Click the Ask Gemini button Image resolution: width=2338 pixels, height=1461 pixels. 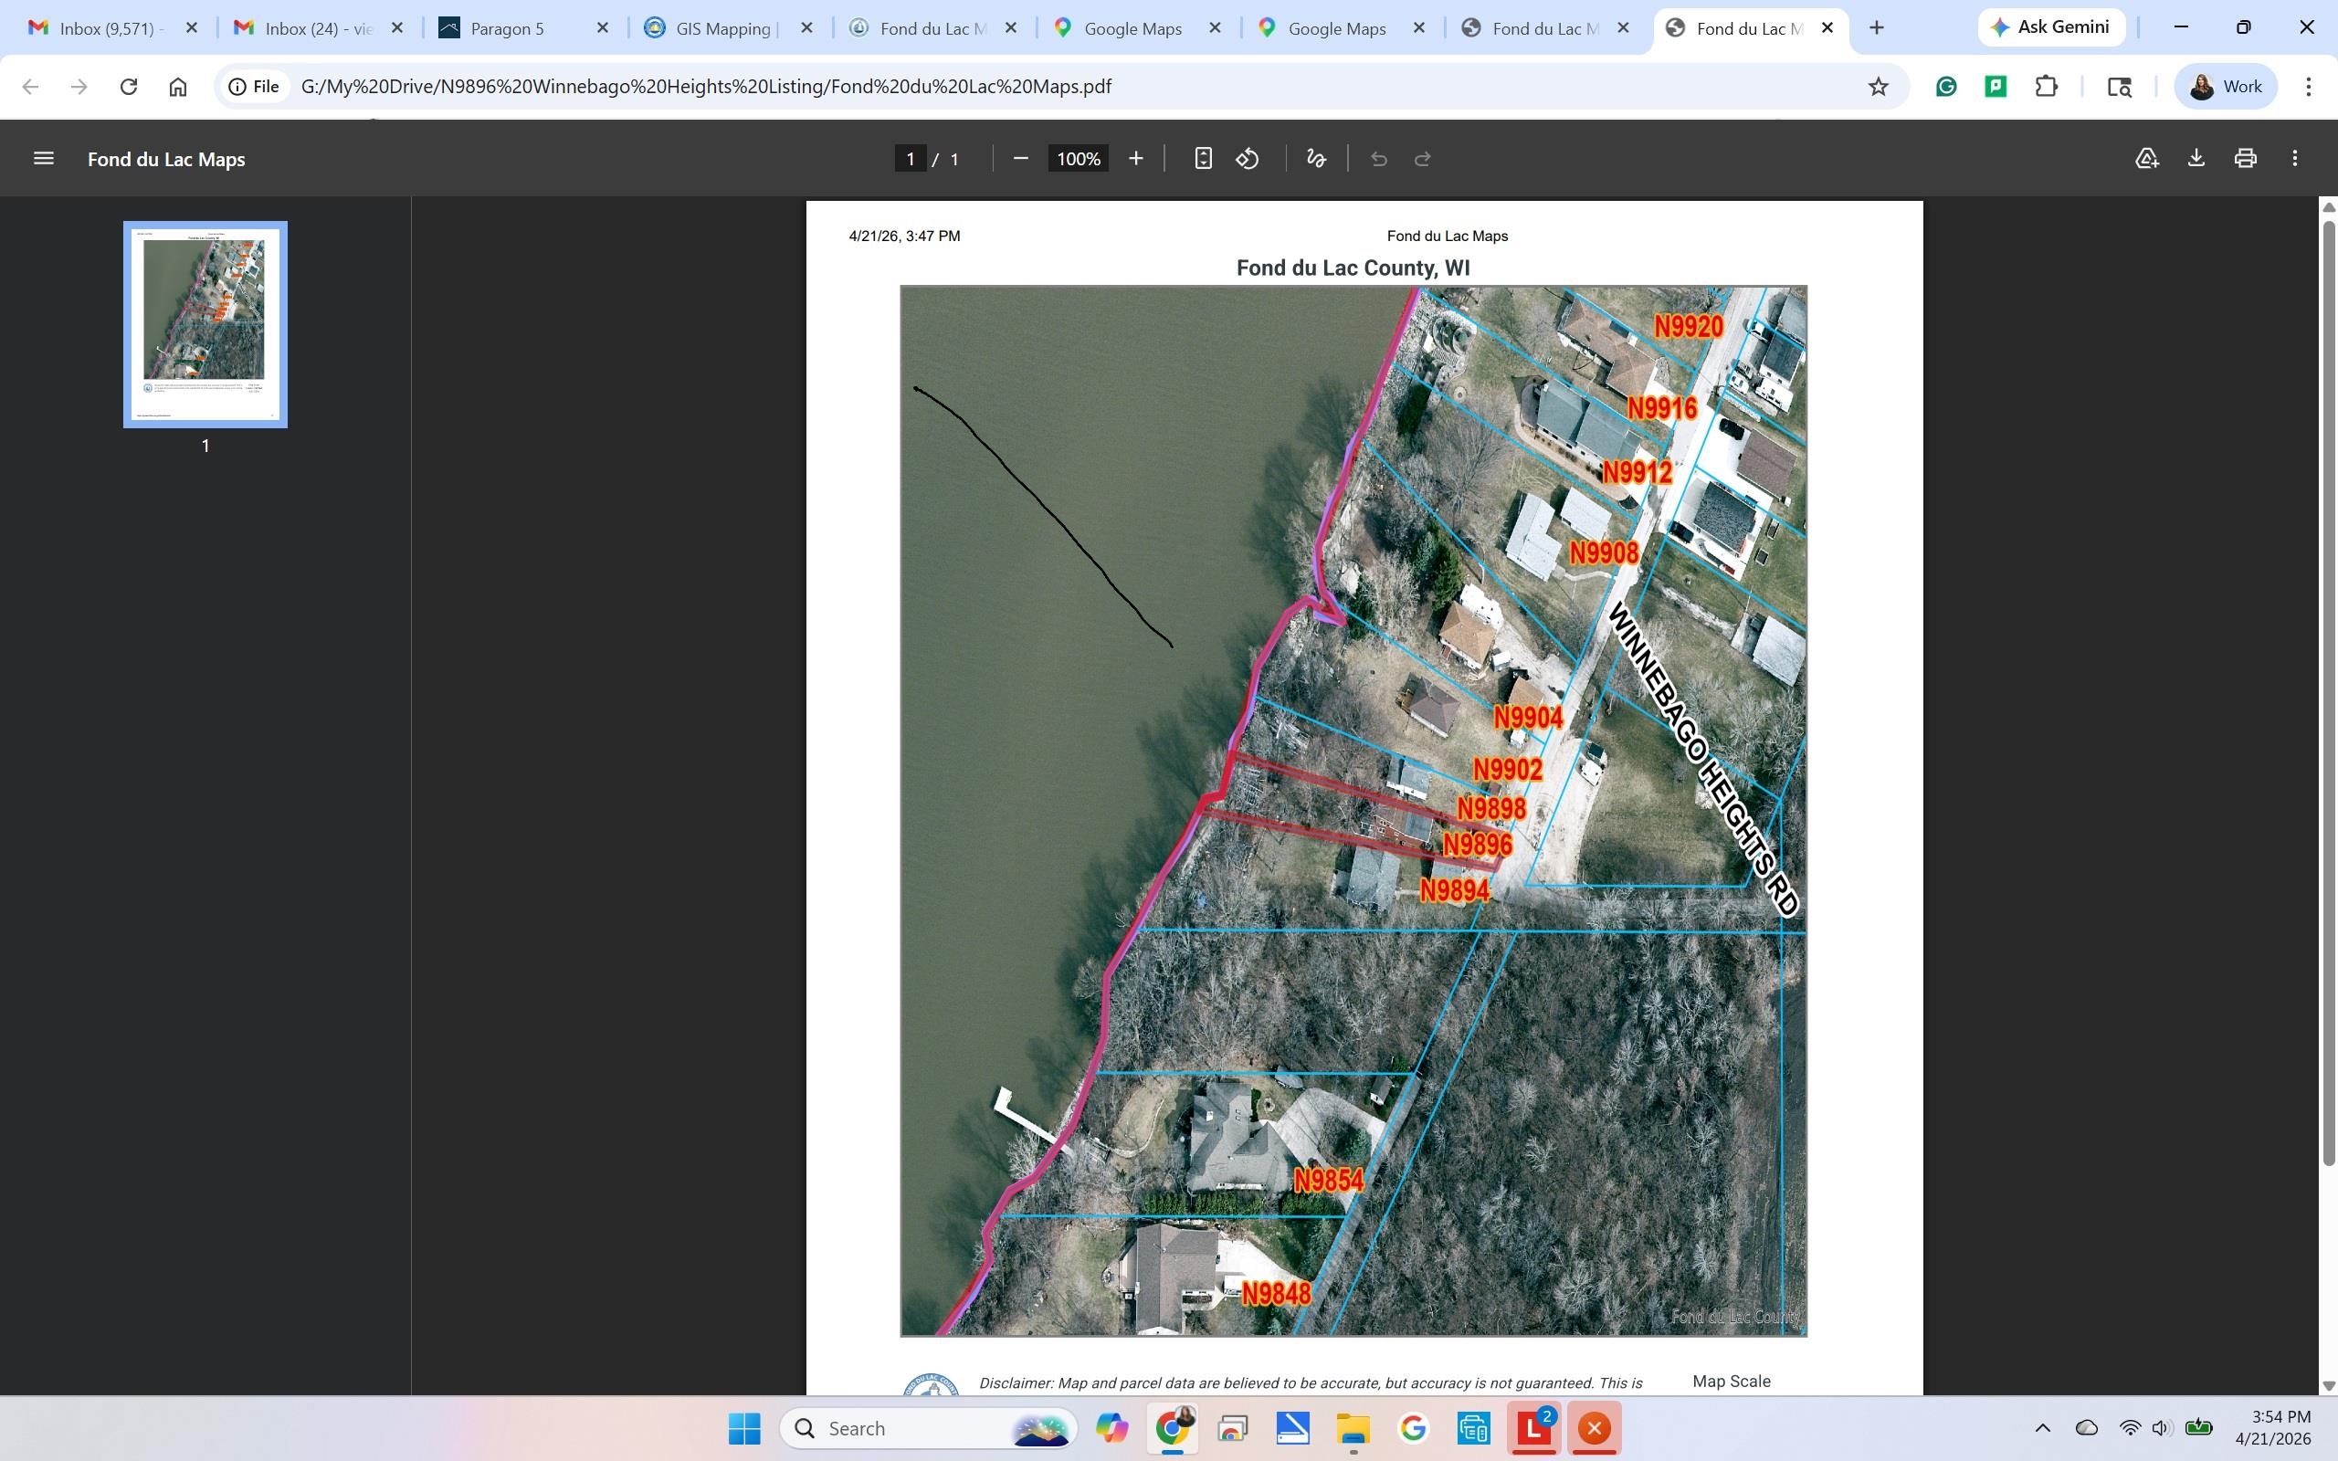point(2051,27)
